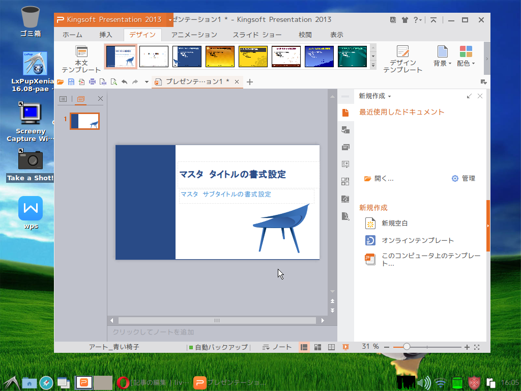Apply the teal green design template thumbnail
This screenshot has width=521, height=391.
(352, 57)
